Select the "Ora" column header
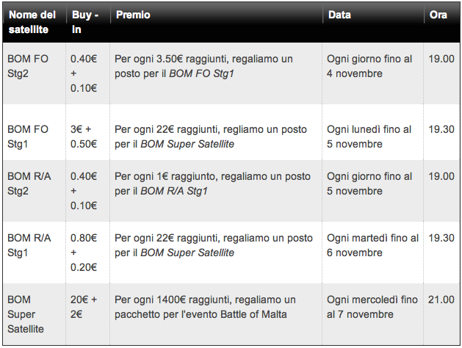This screenshot has width=462, height=348. click(438, 15)
